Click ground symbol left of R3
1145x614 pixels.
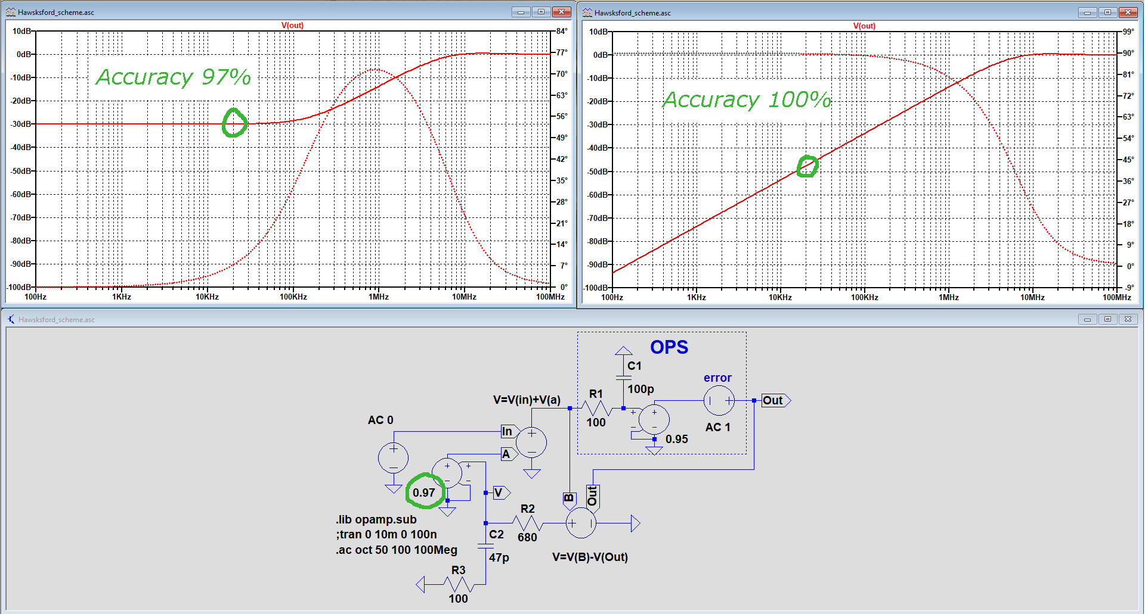coord(420,585)
